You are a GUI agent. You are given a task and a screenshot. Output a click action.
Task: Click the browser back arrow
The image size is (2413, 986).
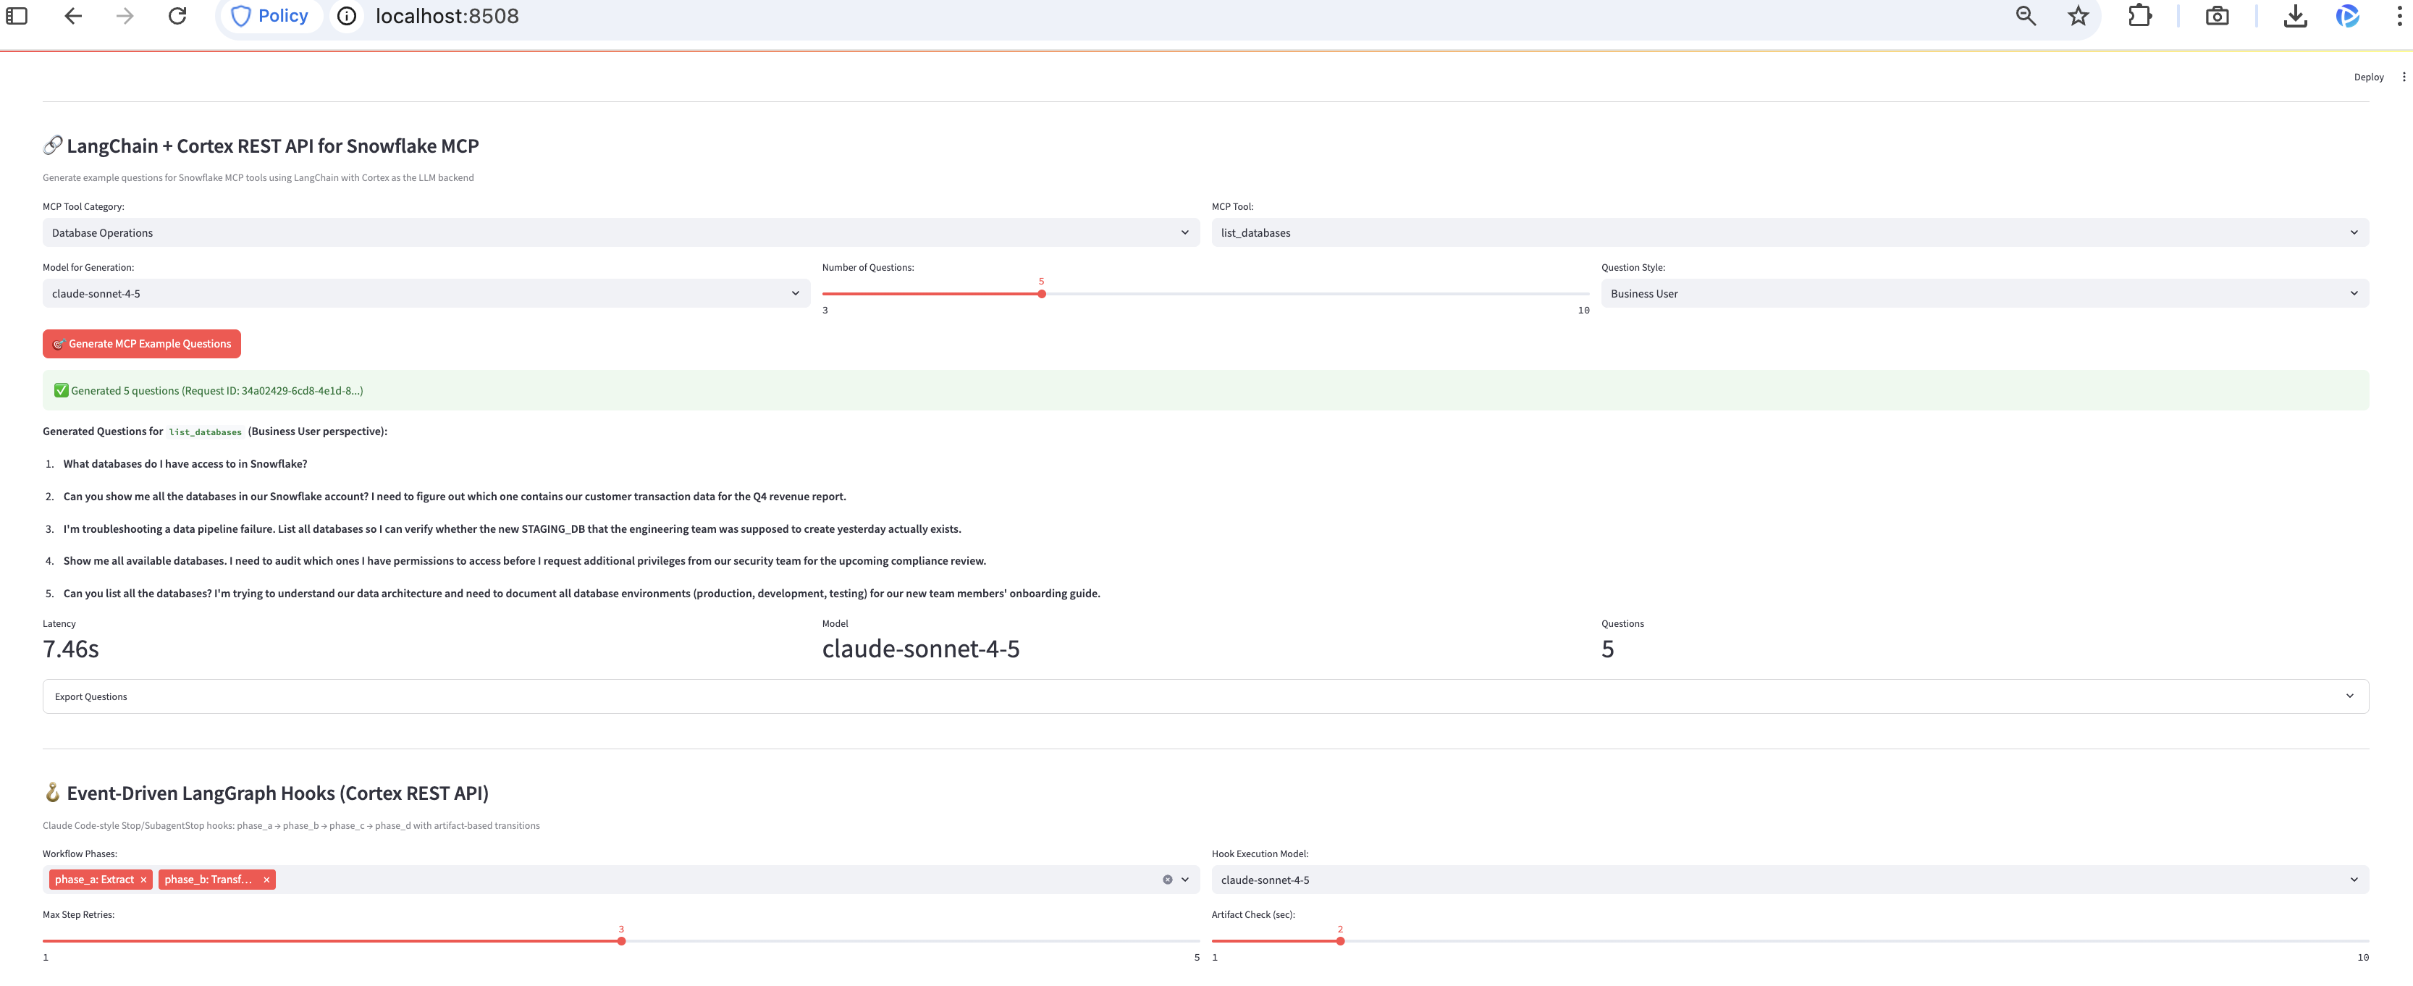click(x=73, y=16)
